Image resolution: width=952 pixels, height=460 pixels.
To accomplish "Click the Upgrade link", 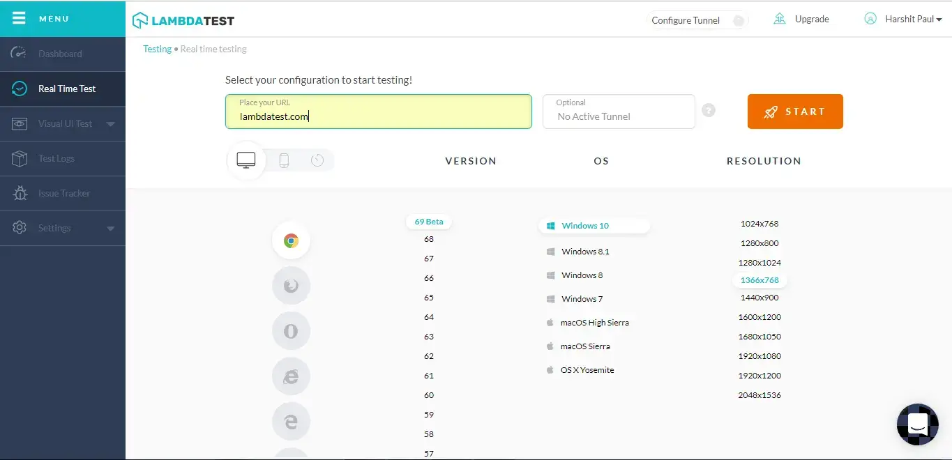I will [x=811, y=19].
